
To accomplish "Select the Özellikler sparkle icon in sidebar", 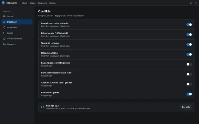I will coord(4,22).
